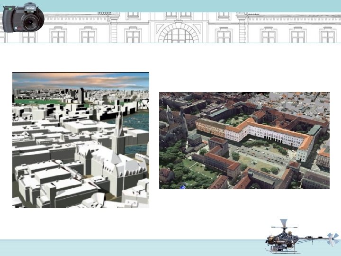Screen dimensions: 341x256
Task: Click the Rollei camera lens
Action: click(32, 22)
